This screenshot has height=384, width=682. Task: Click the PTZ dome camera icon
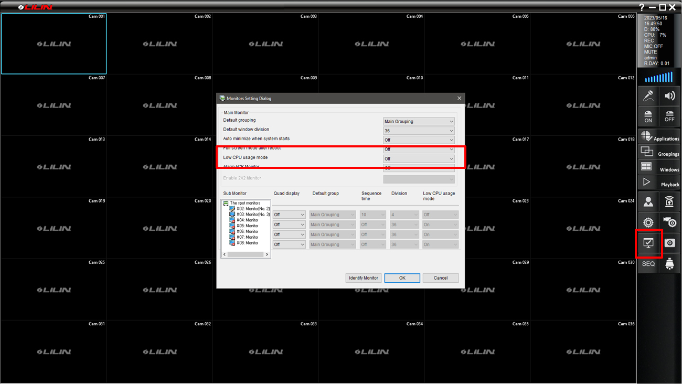[x=669, y=264]
